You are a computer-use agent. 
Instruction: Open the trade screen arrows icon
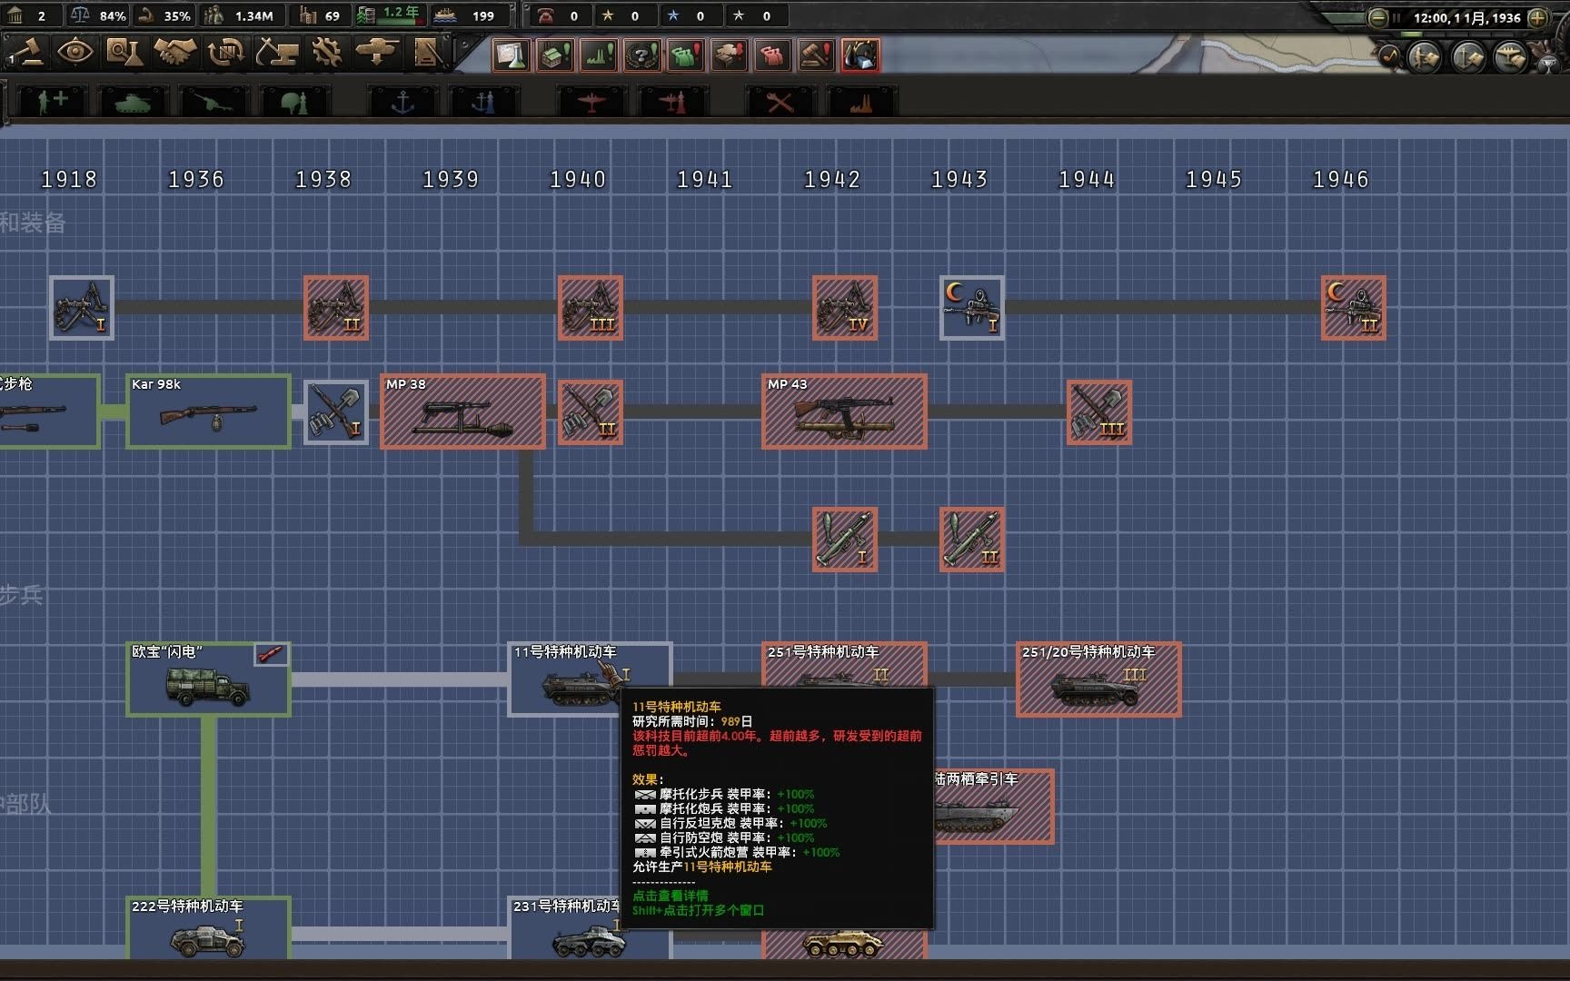click(x=225, y=53)
